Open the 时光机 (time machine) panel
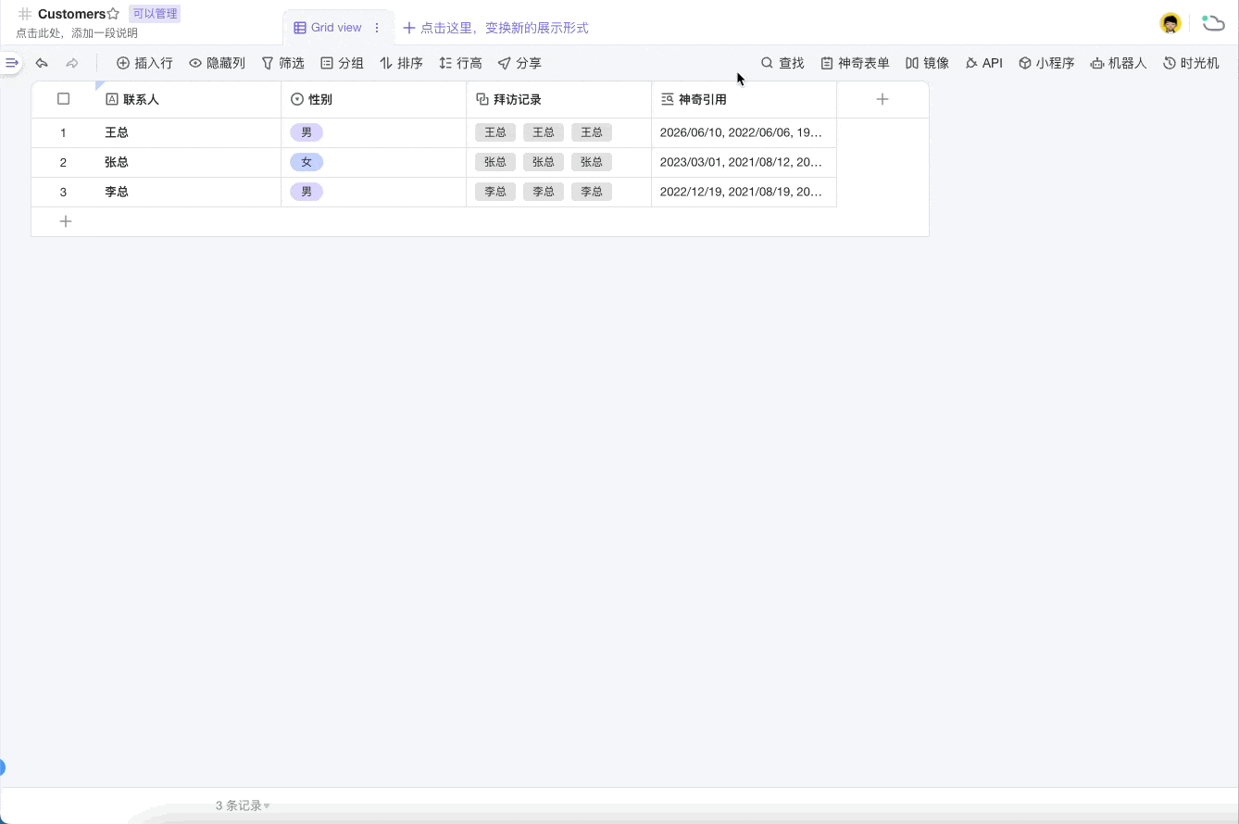Image resolution: width=1239 pixels, height=824 pixels. pos(1191,63)
